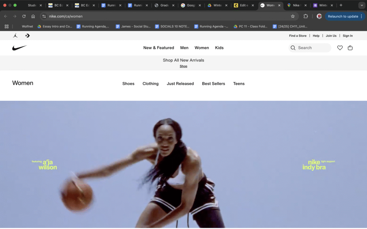367x229 pixels.
Task: Open New & Featured menu
Action: coord(159,48)
